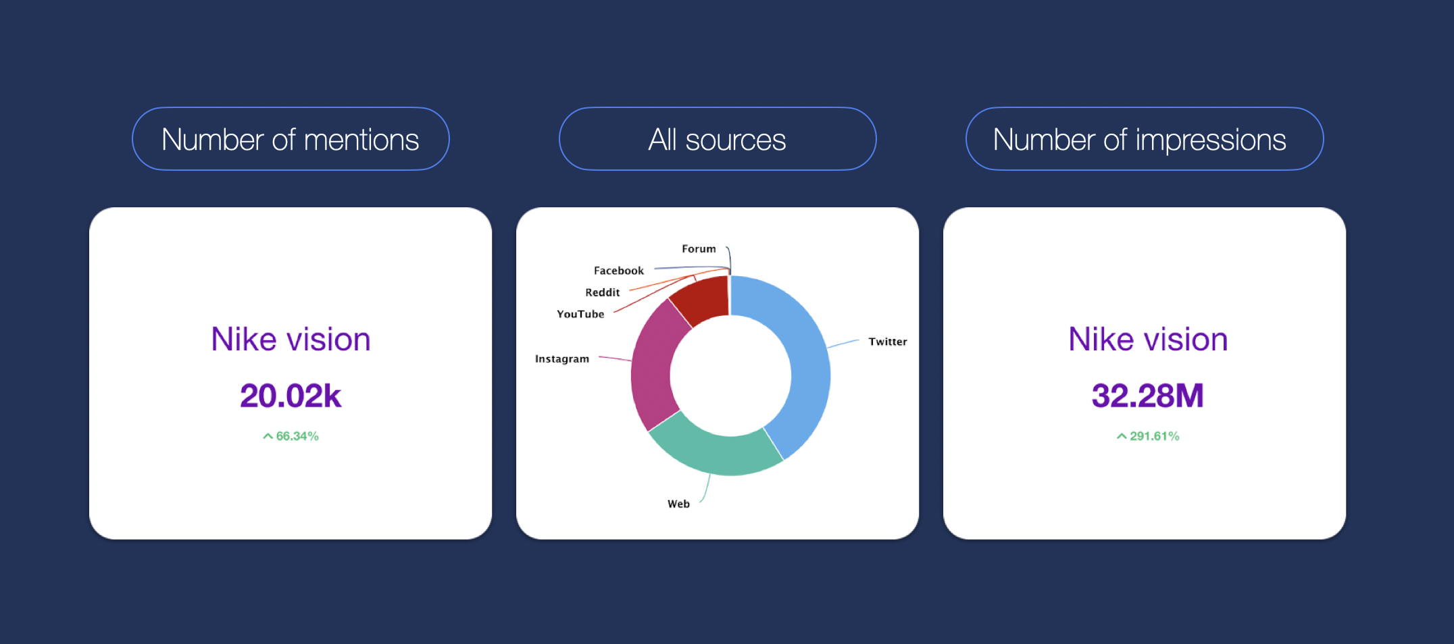
Task: Click the "Number of mentions" pill button
Action: [291, 139]
